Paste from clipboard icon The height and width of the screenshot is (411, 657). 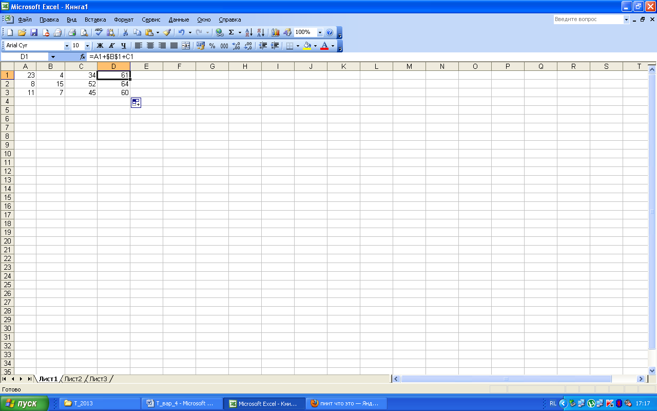coord(149,32)
